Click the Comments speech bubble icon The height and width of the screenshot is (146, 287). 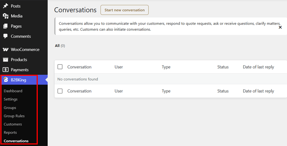[x=6, y=36]
